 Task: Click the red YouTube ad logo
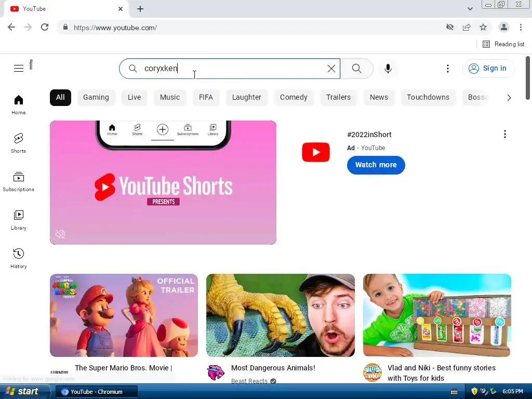316,152
